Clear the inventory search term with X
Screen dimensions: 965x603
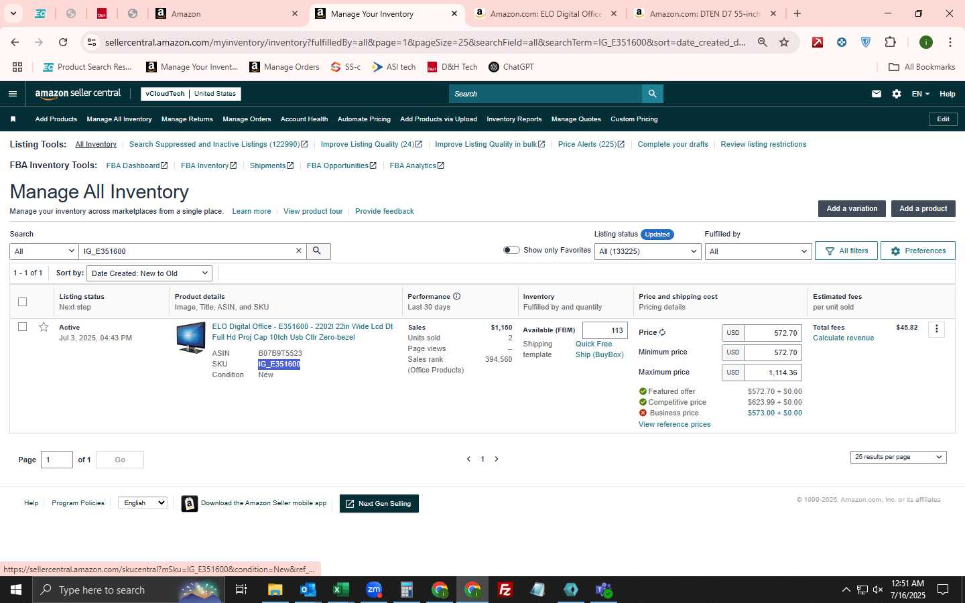[299, 251]
